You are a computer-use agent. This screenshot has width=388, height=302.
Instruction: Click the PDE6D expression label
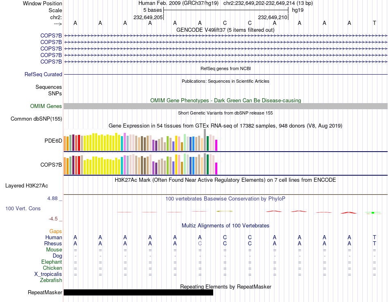click(53, 141)
